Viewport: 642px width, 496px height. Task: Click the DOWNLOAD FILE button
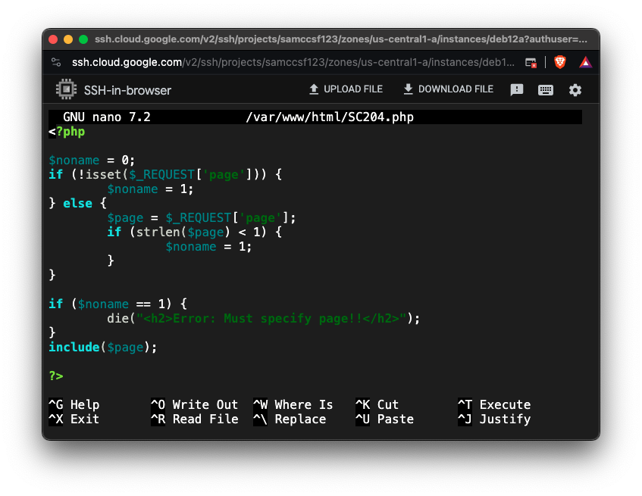448,89
